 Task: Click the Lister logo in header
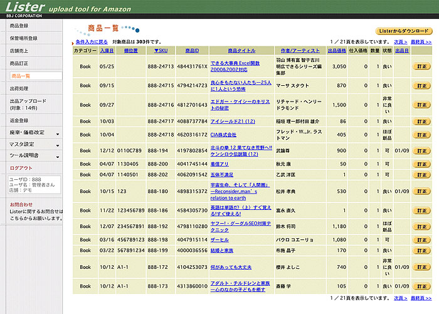pos(25,8)
